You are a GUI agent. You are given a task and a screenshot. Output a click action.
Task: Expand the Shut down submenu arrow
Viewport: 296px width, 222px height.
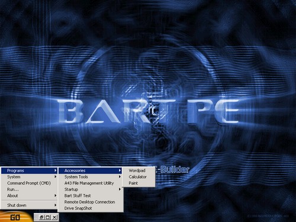[x=56, y=205]
